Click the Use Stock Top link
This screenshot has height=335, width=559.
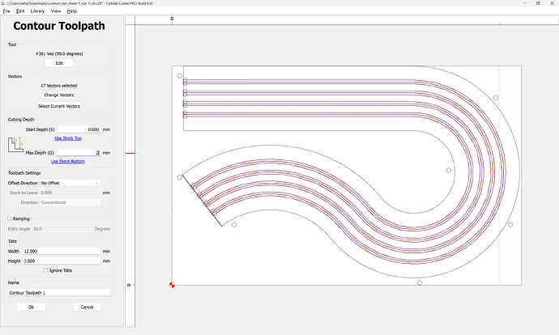[x=66, y=138]
